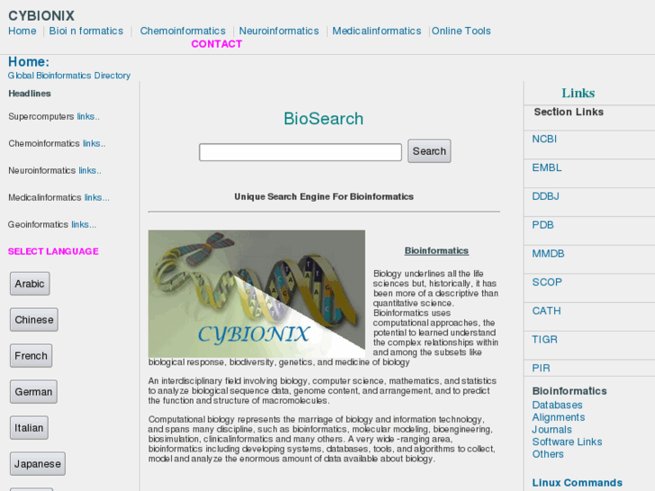The height and width of the screenshot is (491, 655).
Task: Open TIGR section link
Action: pyautogui.click(x=544, y=340)
